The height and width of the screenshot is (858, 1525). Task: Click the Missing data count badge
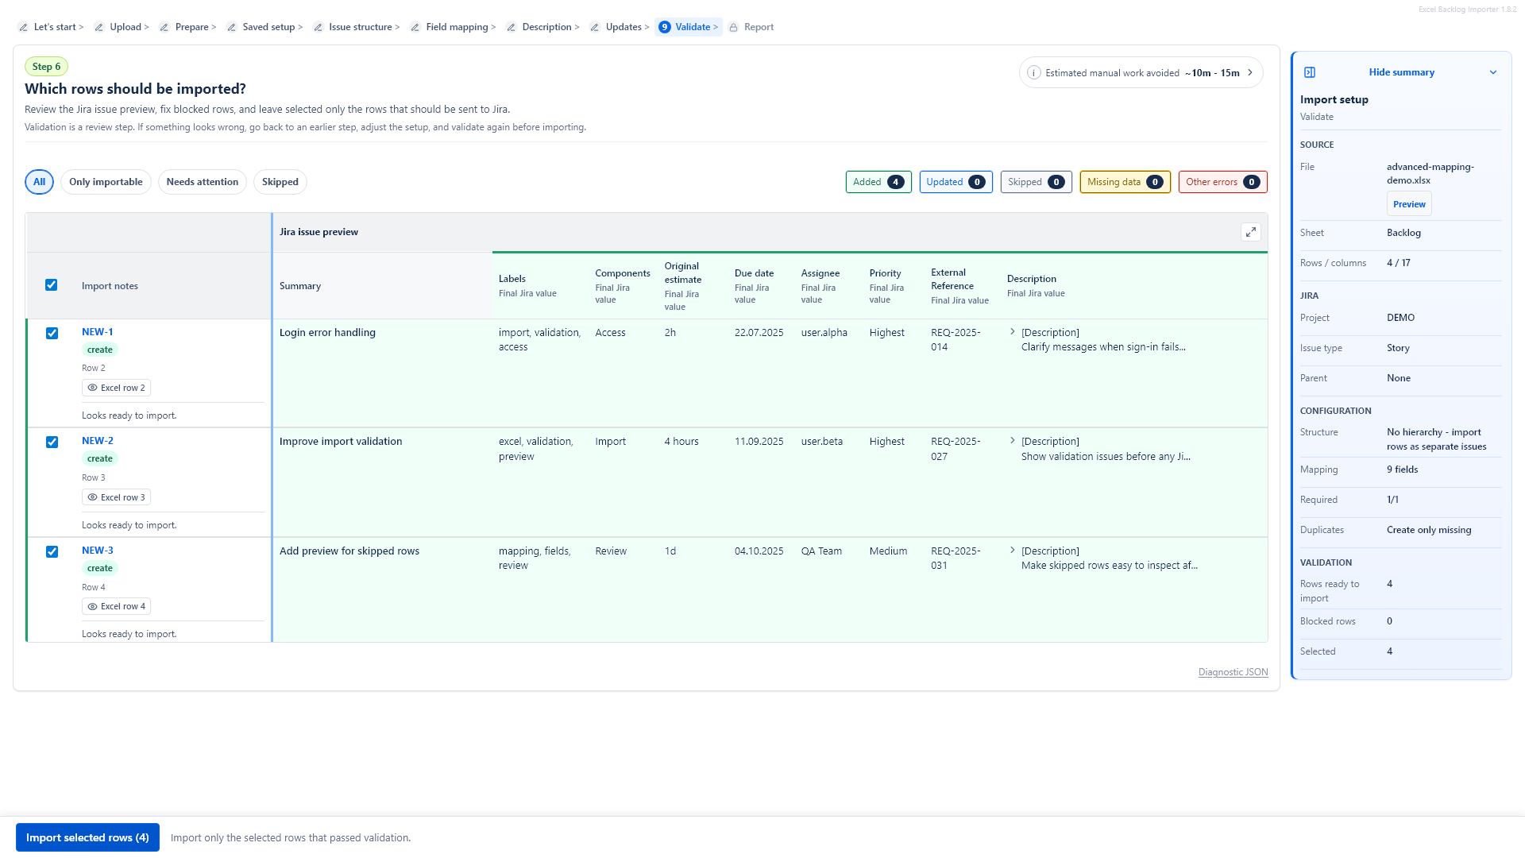[1125, 182]
